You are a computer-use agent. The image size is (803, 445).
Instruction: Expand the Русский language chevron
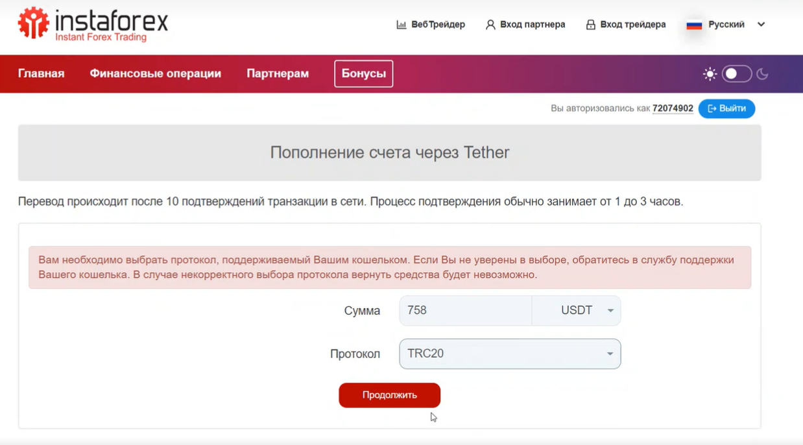pyautogui.click(x=761, y=25)
